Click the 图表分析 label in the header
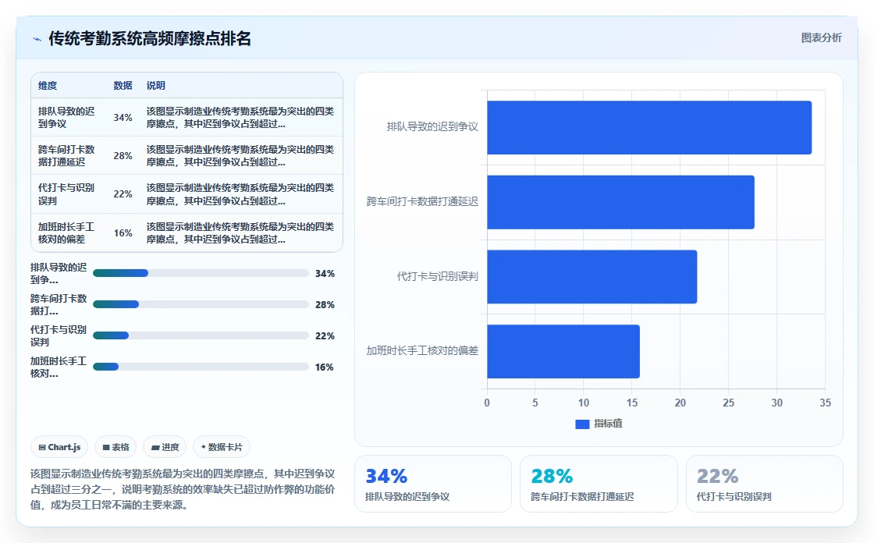874x543 pixels. pos(821,38)
